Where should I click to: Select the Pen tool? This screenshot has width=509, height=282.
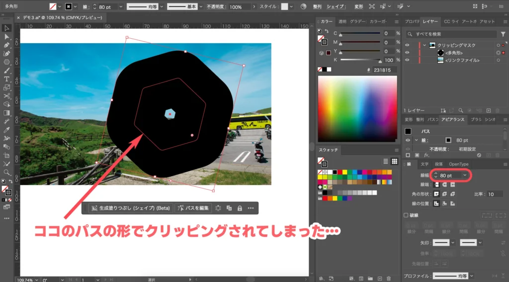click(x=6, y=45)
